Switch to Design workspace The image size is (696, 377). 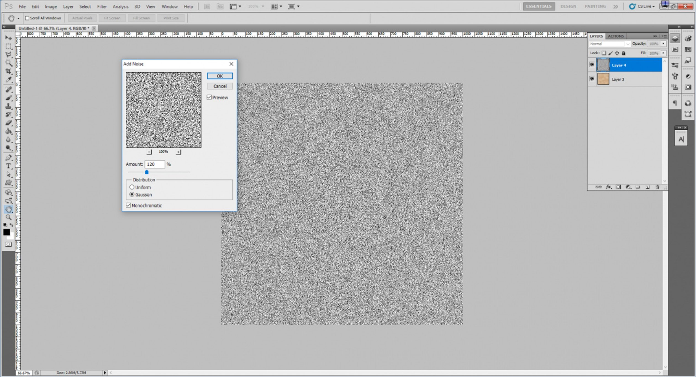pos(568,6)
